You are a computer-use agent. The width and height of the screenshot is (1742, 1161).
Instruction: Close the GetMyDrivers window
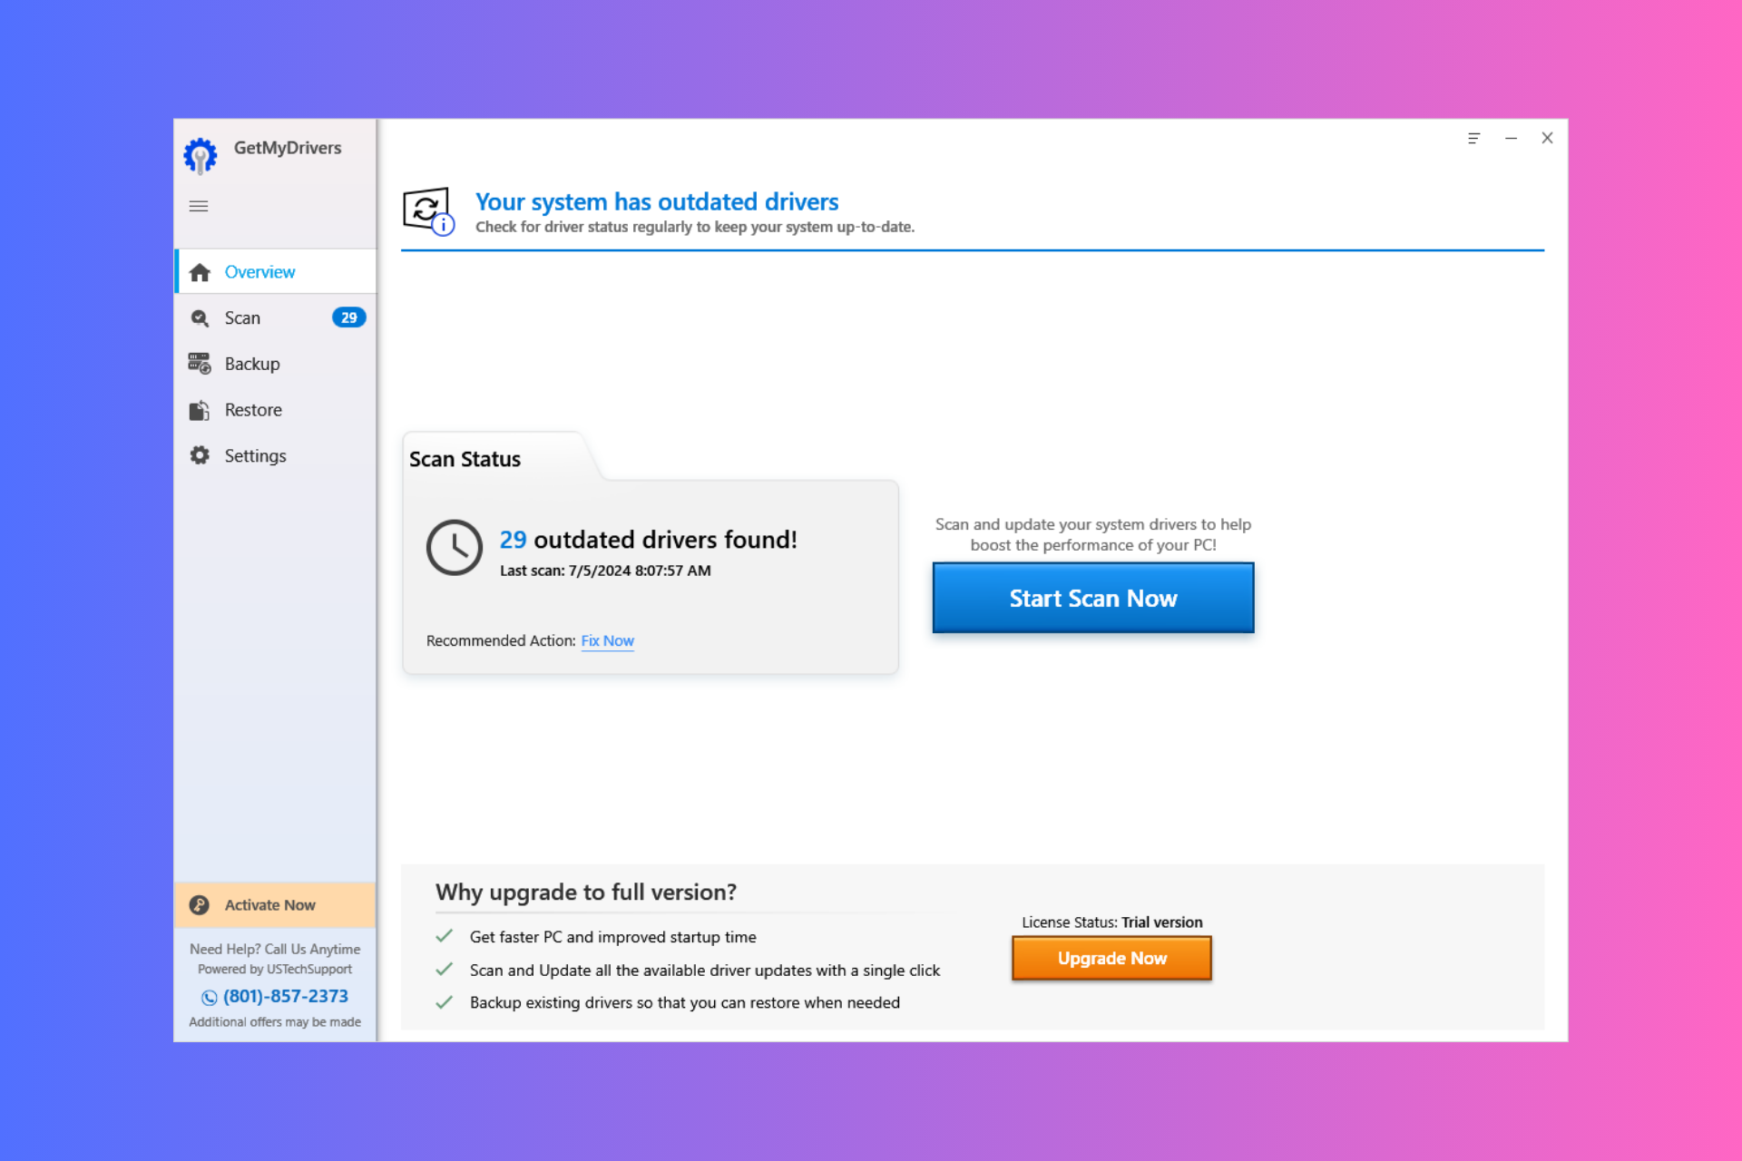(x=1547, y=138)
